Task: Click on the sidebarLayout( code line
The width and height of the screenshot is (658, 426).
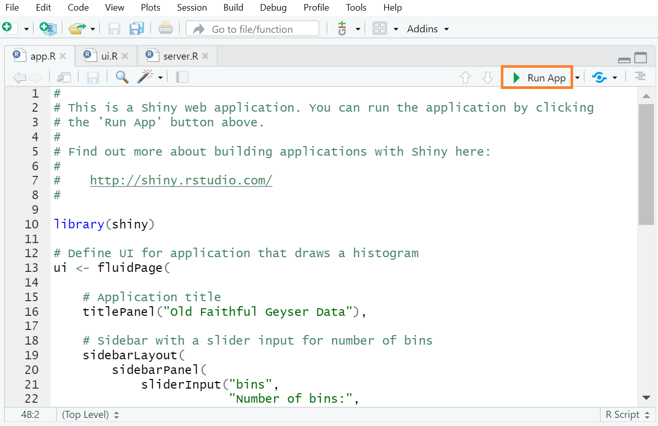Action: 134,355
